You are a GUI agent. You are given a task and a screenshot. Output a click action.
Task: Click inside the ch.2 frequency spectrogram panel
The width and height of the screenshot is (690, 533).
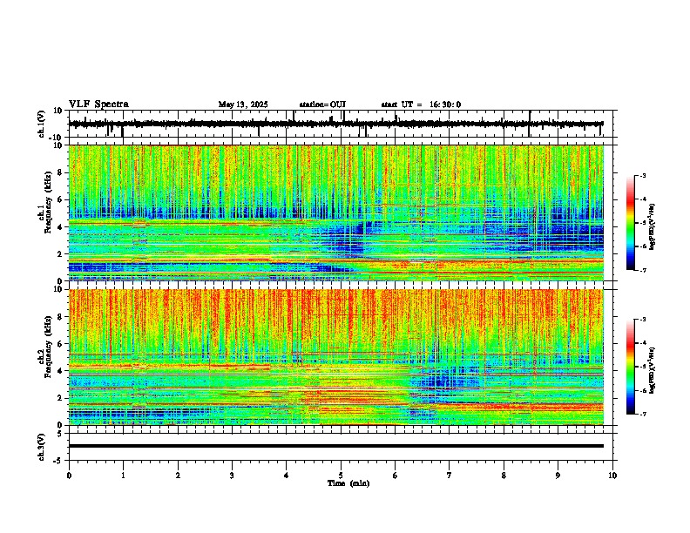[x=335, y=357]
